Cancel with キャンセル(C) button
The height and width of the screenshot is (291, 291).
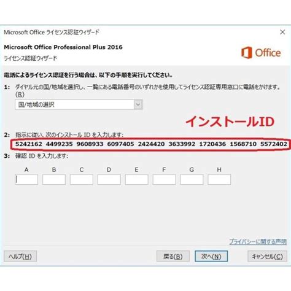(x=267, y=256)
